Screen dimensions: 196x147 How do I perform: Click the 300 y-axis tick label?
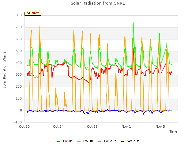coord(19,75)
